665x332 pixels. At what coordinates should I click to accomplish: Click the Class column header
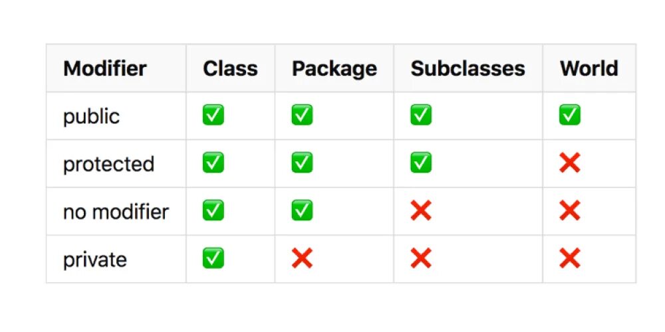(x=230, y=68)
